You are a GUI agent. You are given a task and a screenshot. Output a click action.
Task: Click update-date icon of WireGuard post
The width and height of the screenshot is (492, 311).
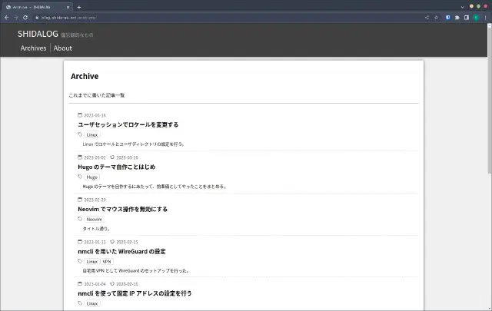112,242
